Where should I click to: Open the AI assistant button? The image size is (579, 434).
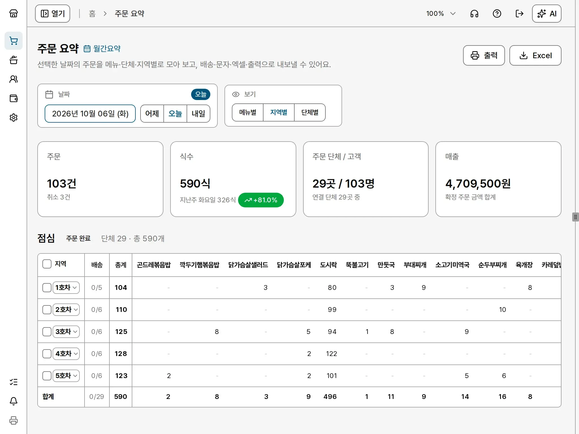click(546, 14)
